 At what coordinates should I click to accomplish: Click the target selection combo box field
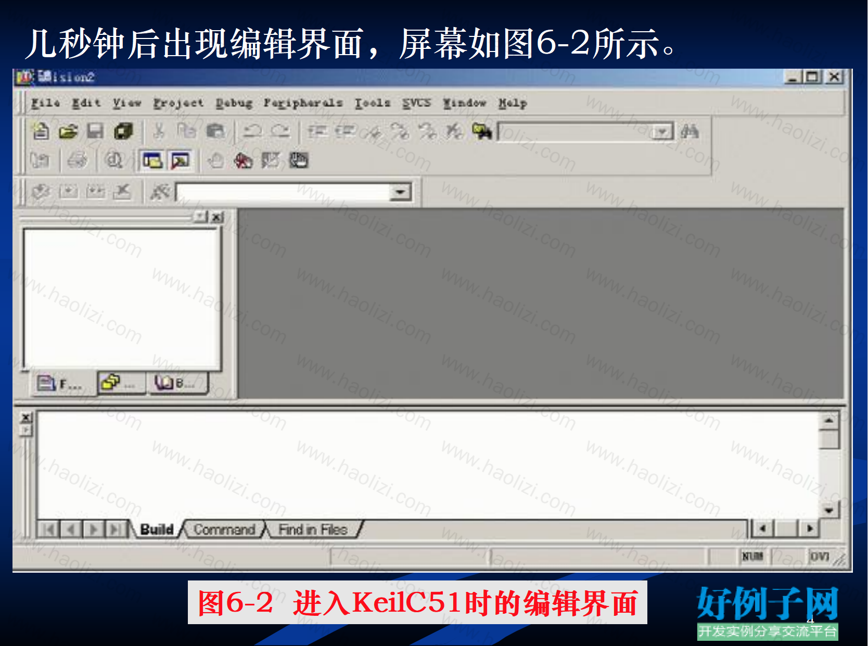pos(283,192)
